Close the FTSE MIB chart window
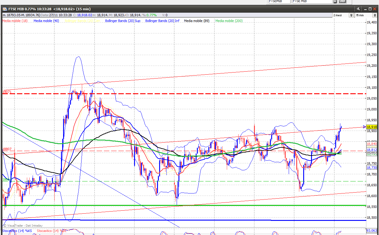 pos(375,9)
